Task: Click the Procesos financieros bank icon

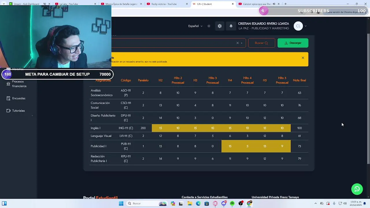Action: pos(8,84)
